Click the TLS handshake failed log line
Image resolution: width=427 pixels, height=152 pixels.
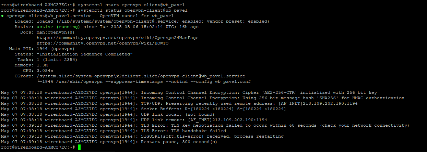(114, 131)
